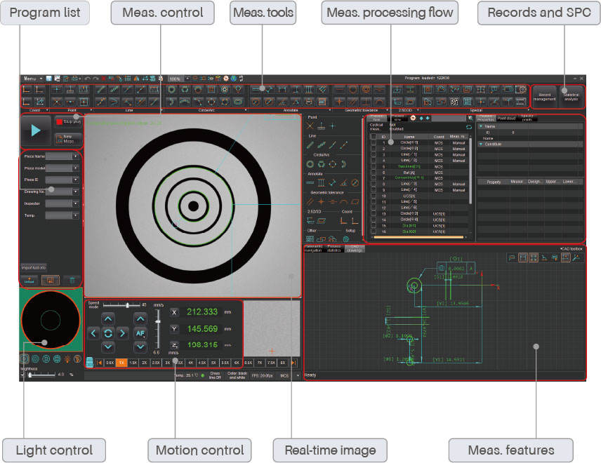Open the Piece Name dropdown

pos(75,156)
